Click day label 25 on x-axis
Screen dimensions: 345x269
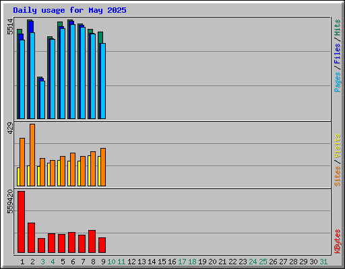(263, 262)
